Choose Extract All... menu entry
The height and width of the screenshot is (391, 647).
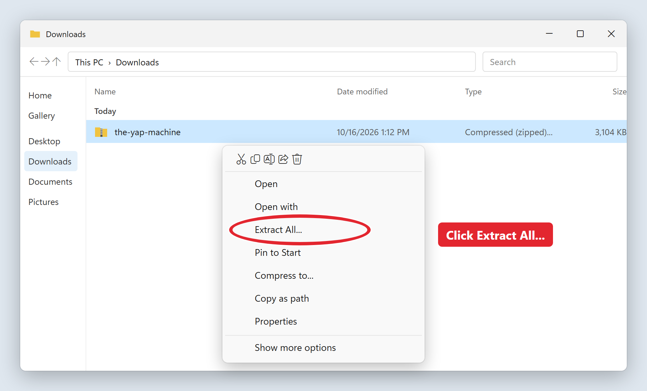[323, 230]
